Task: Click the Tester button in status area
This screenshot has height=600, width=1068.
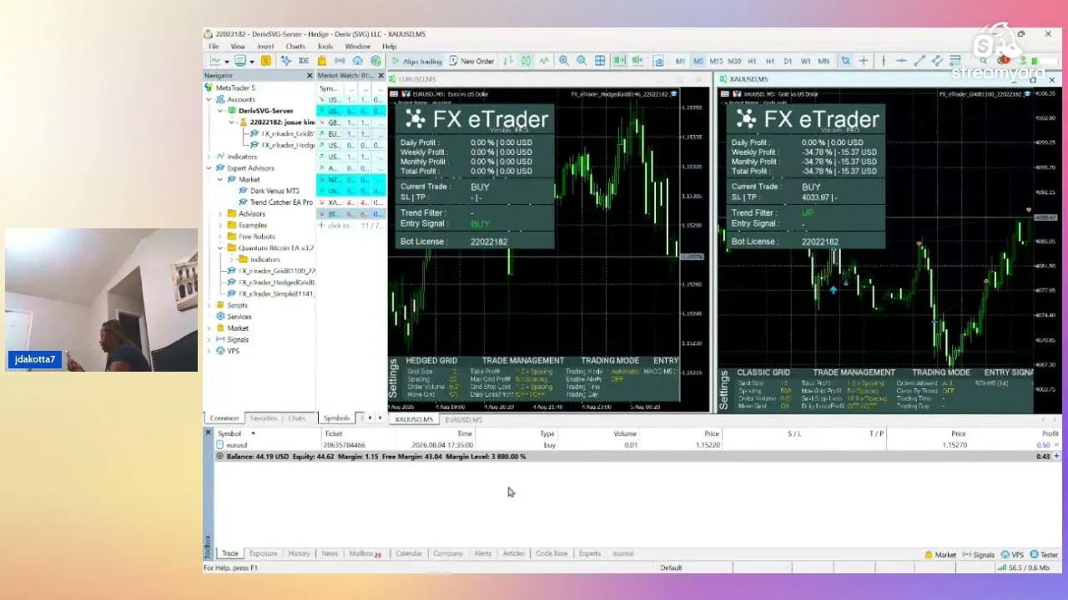Action: (x=1045, y=554)
